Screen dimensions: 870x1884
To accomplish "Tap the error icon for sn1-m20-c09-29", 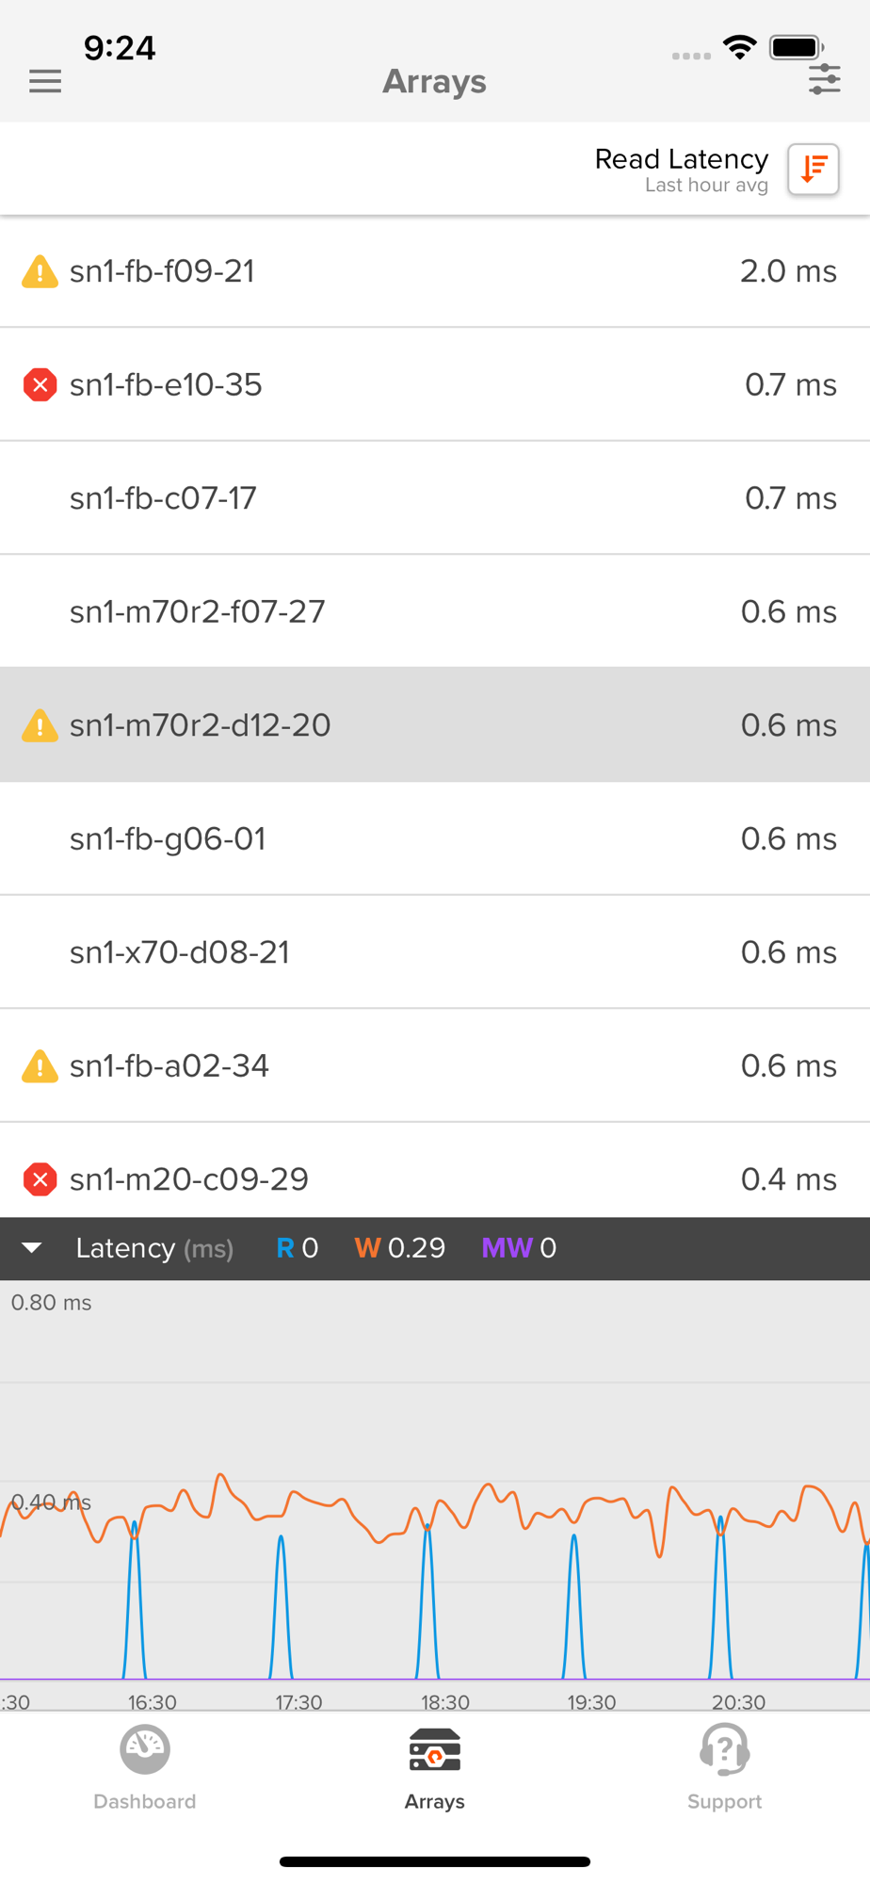I will [40, 1179].
